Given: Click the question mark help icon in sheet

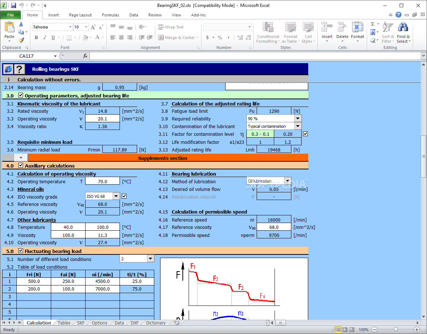Looking at the screenshot, I should point(19,69).
